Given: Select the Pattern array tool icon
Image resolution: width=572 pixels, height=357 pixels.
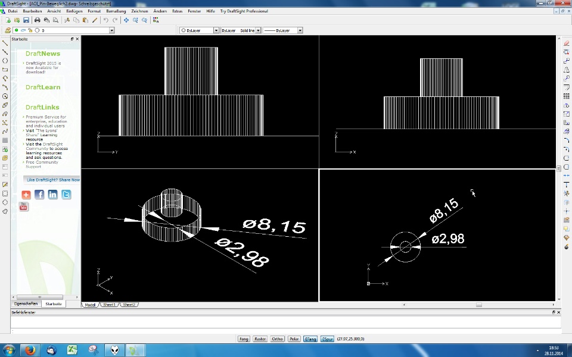Looking at the screenshot, I should point(566,96).
